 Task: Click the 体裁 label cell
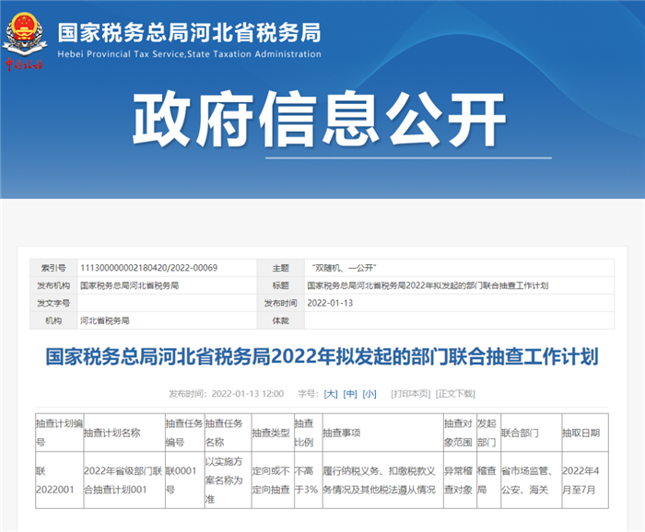tap(280, 321)
